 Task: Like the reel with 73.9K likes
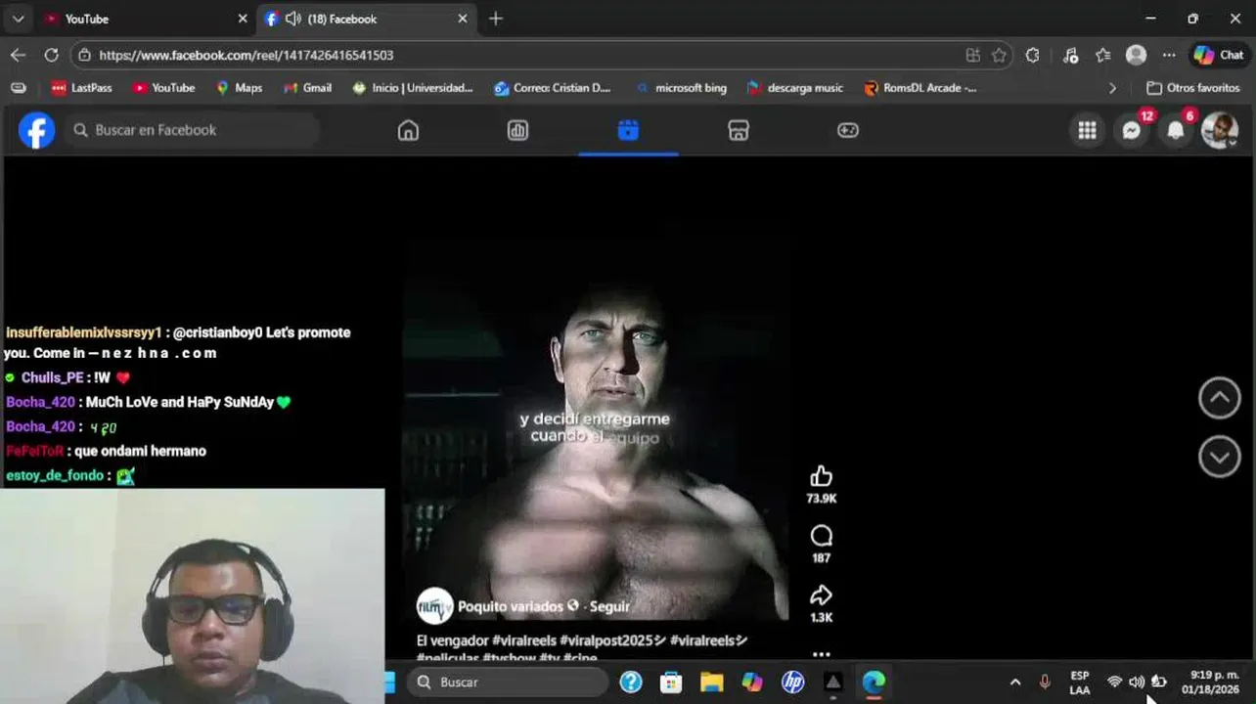point(821,476)
